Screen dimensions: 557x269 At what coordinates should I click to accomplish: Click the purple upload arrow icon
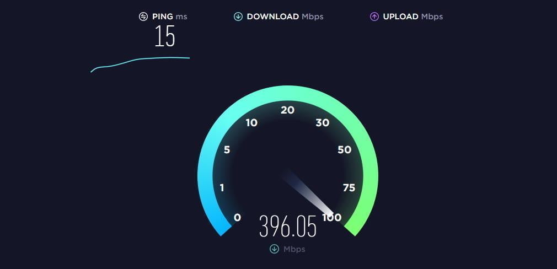(x=374, y=17)
